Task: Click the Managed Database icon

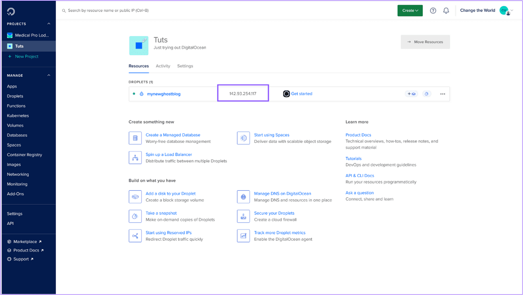Action: point(135,138)
